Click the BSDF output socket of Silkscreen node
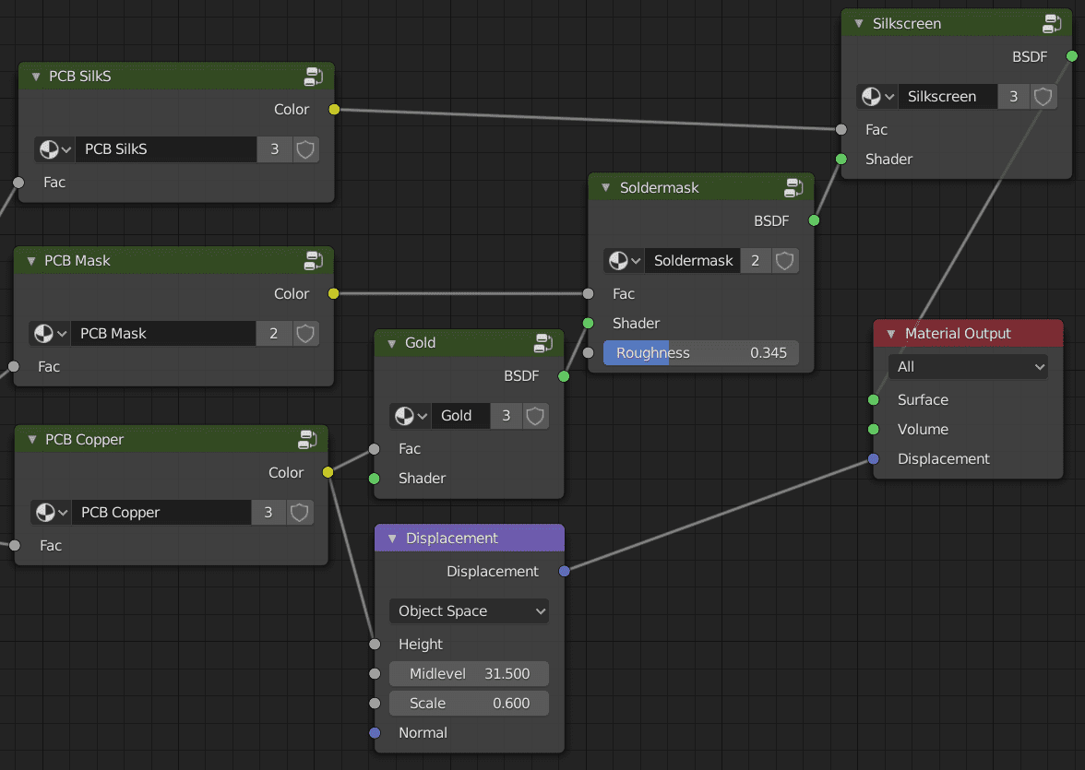Viewport: 1085px width, 770px height. pos(1072,56)
